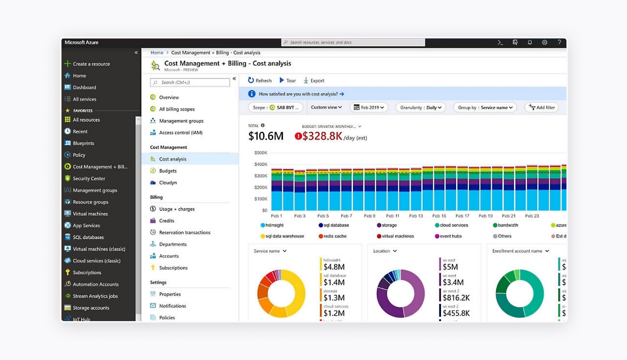Click the virtual machines legend color dot
Image resolution: width=627 pixels, height=360 pixels.
coord(379,236)
